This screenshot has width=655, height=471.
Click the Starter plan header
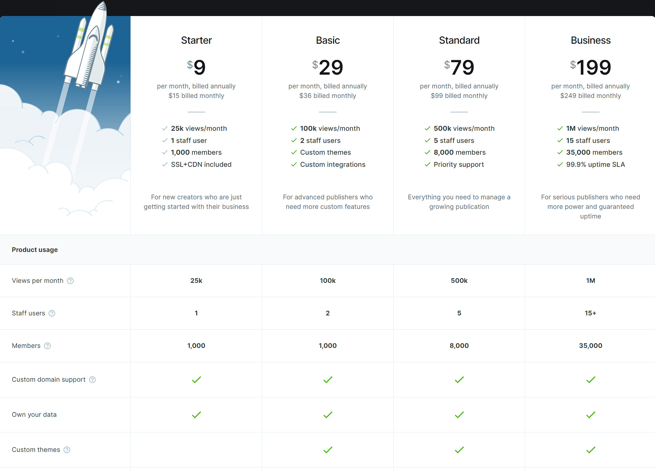point(196,40)
